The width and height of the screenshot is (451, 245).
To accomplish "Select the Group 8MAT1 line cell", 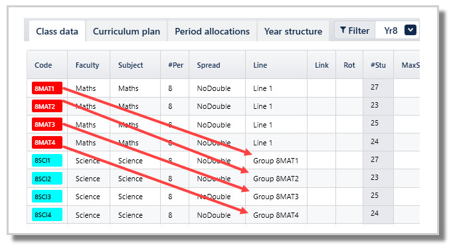I will [x=276, y=161].
